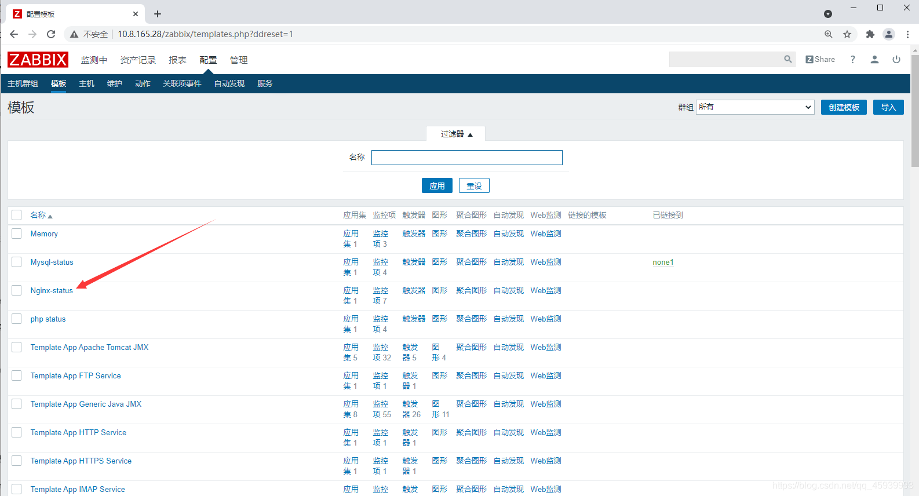The width and height of the screenshot is (919, 496).
Task: Open the 管理 administration menu
Action: 239,60
